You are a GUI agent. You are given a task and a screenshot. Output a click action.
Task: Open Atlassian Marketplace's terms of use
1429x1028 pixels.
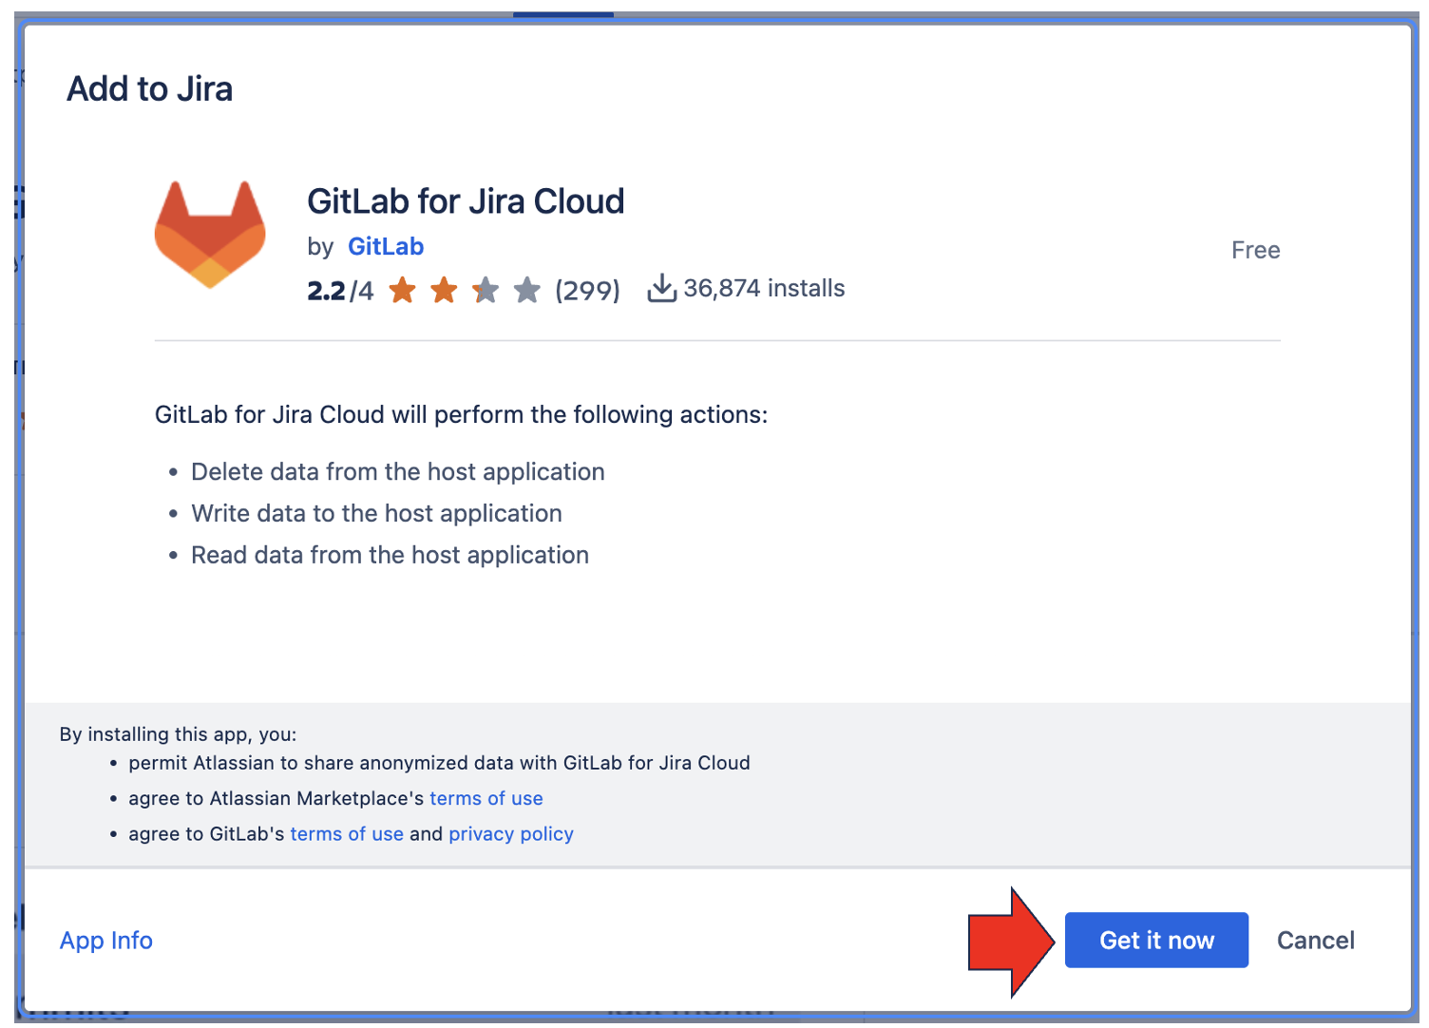point(486,798)
